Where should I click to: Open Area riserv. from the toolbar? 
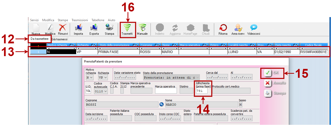[x=238, y=28]
